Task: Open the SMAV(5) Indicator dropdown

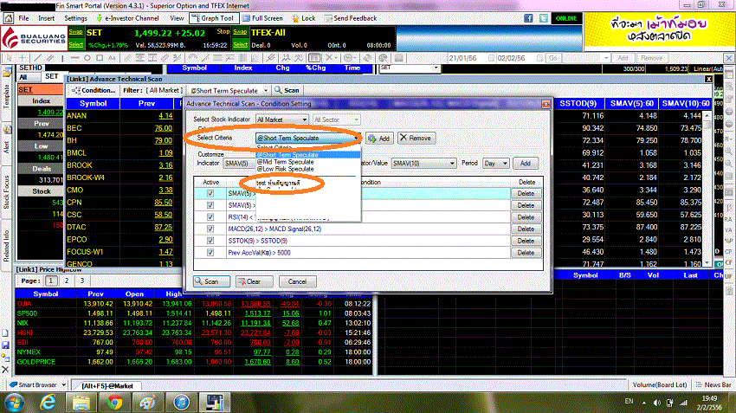Action: click(x=239, y=164)
